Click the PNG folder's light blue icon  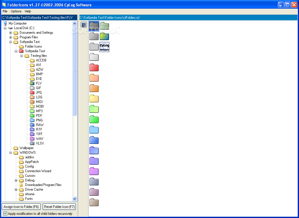pyautogui.click(x=32, y=120)
